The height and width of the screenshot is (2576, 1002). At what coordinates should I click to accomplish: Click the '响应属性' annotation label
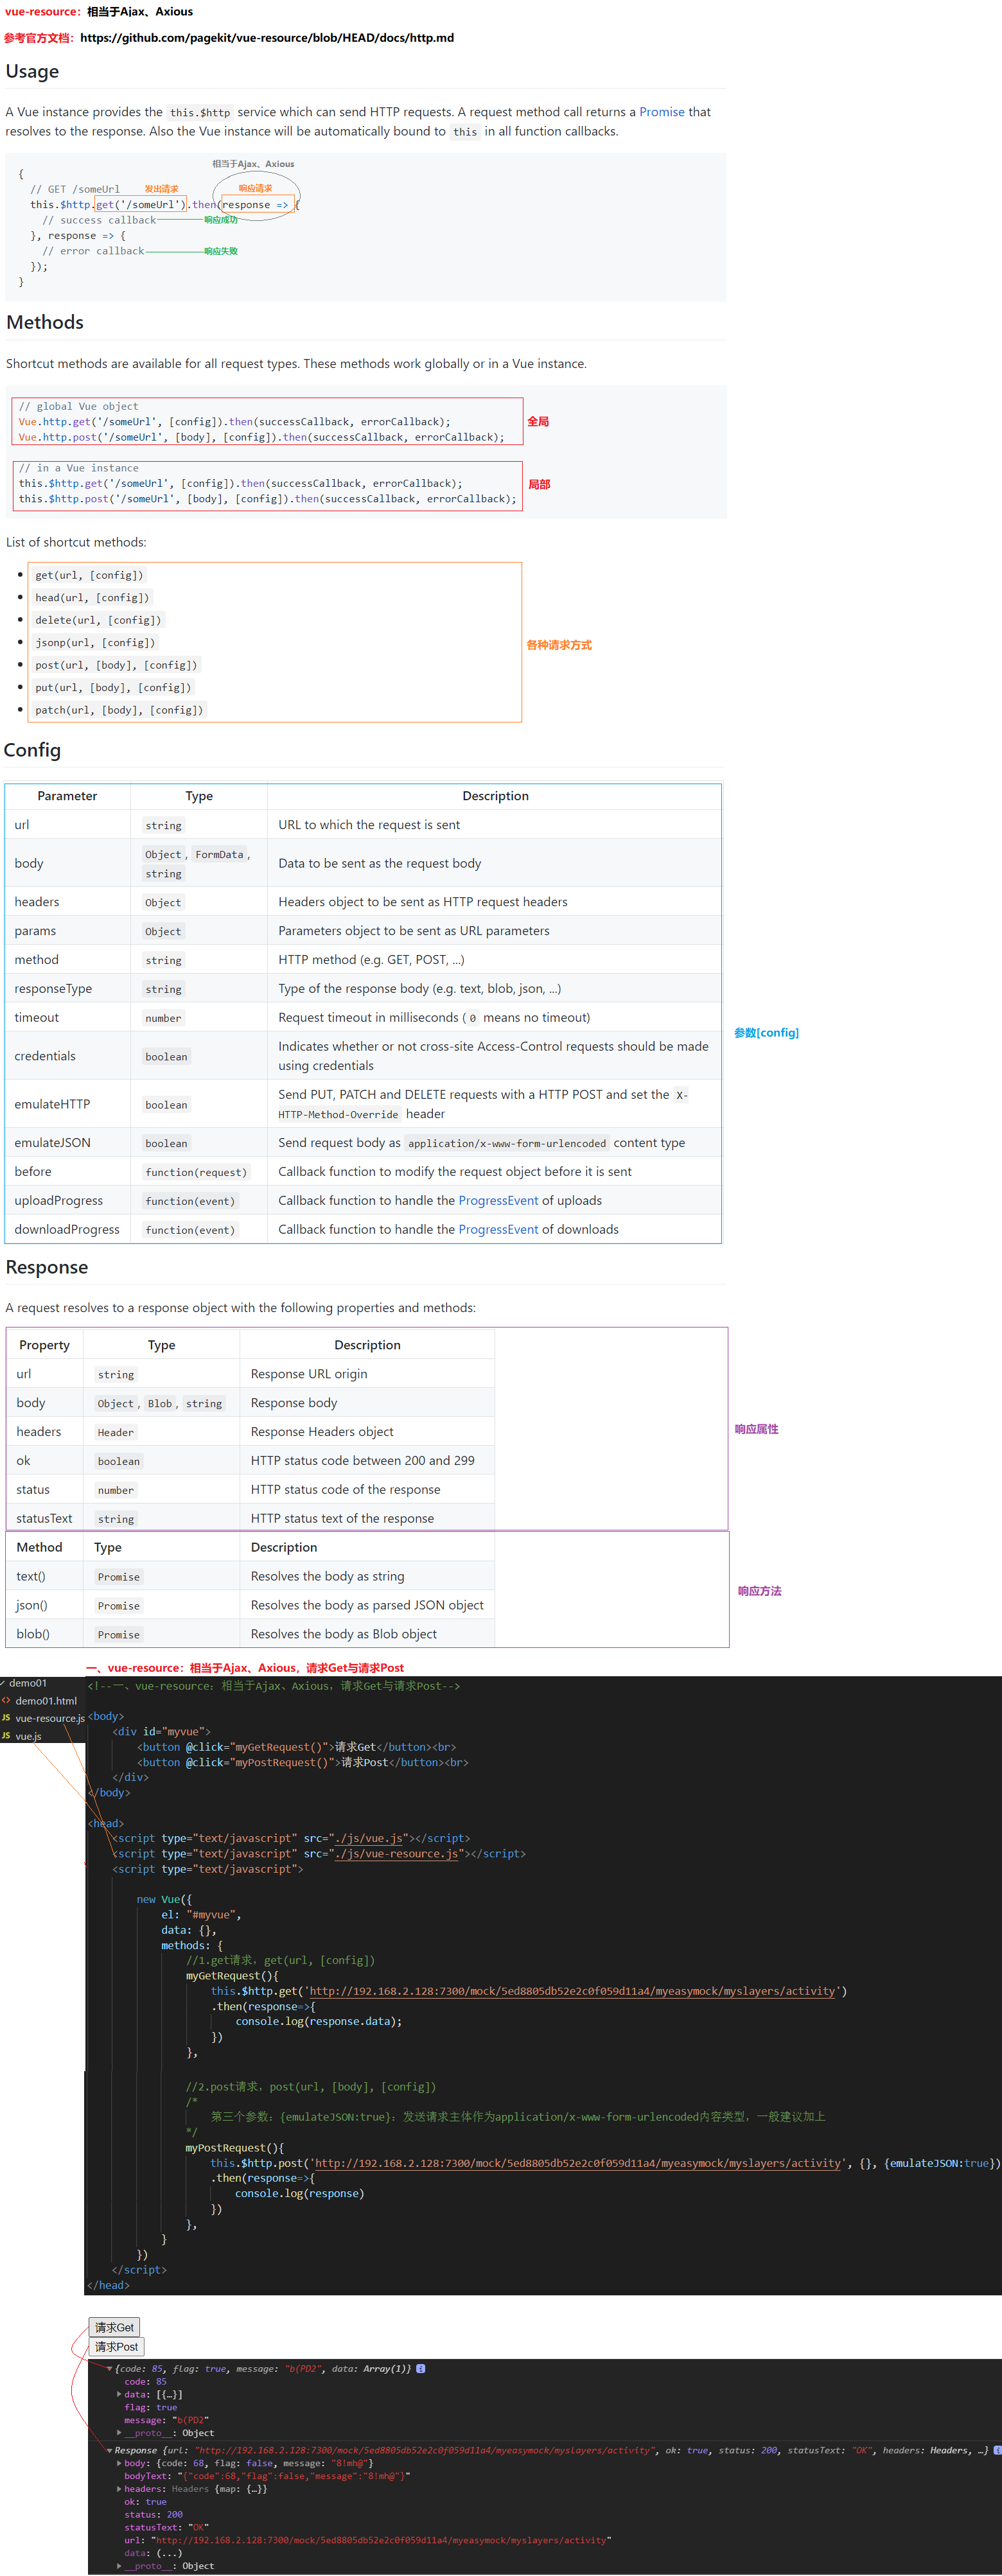coord(756,1429)
